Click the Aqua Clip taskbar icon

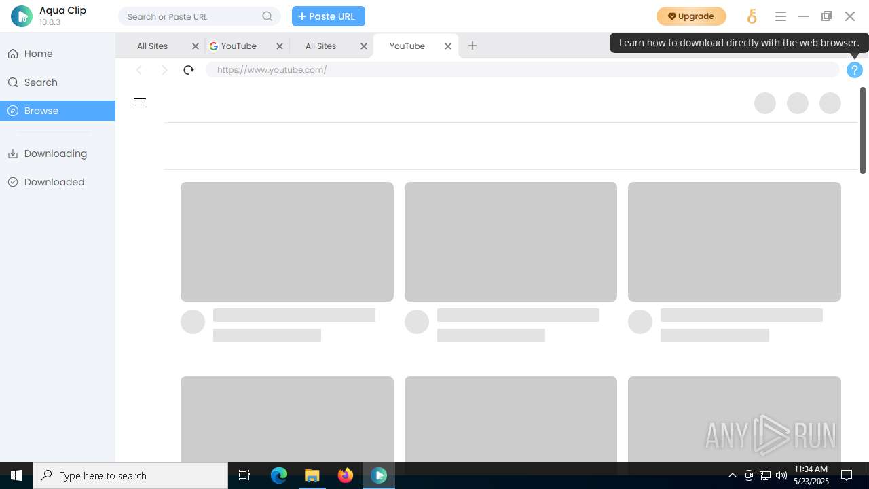click(x=379, y=475)
